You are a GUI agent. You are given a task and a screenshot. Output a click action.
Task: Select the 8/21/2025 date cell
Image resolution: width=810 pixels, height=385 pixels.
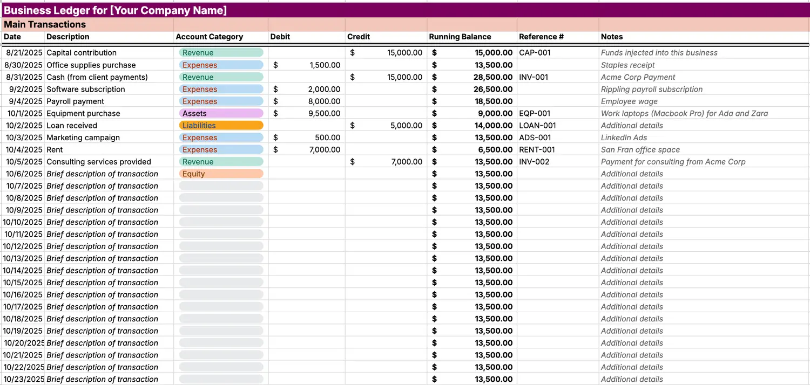point(23,53)
